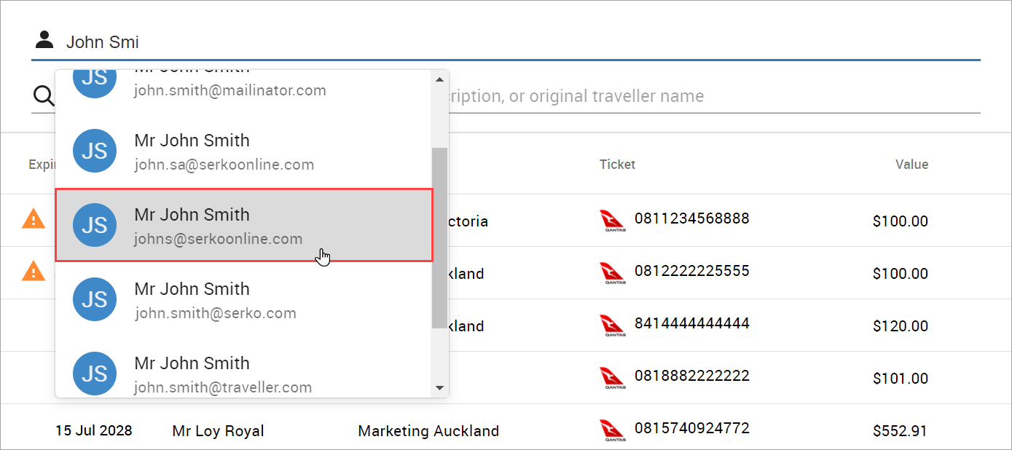Click the warning triangle on the second ticket row
This screenshot has height=450, width=1012.
pyautogui.click(x=34, y=271)
